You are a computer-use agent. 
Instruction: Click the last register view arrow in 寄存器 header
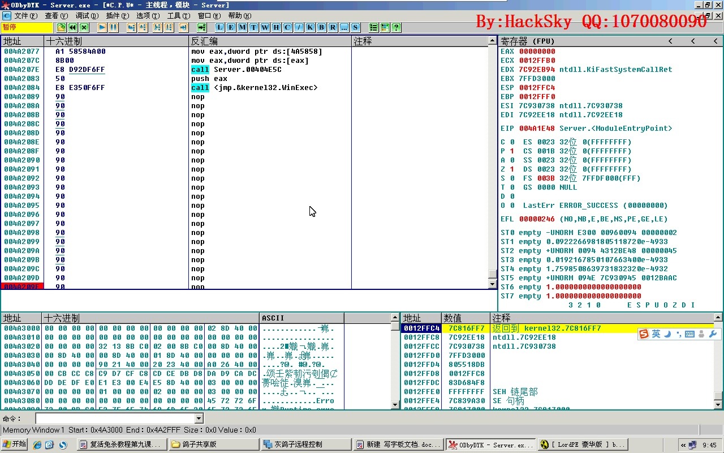[x=716, y=41]
